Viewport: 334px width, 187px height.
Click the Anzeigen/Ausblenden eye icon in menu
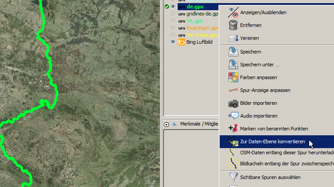(x=233, y=12)
